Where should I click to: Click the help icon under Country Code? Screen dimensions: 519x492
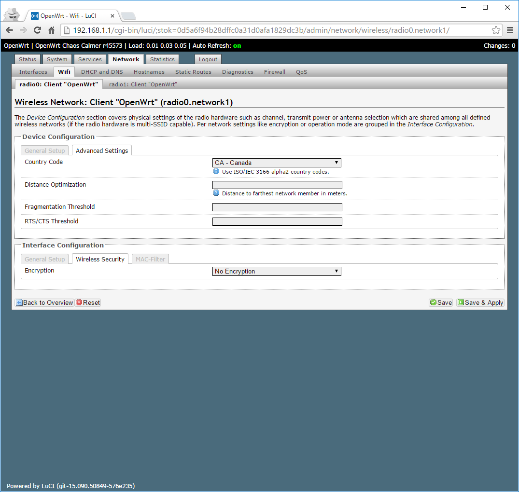tap(216, 171)
